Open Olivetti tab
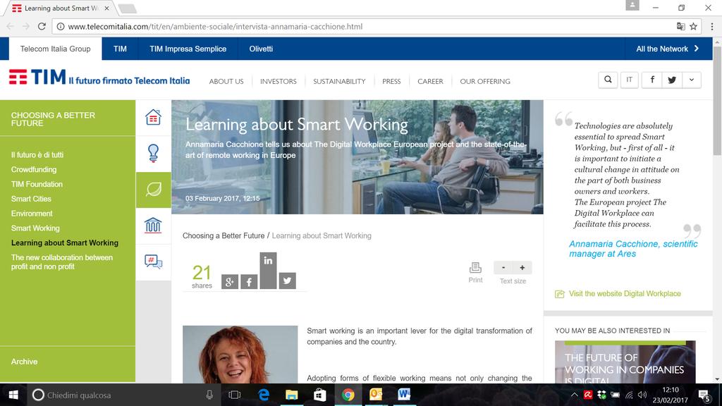 [261, 49]
